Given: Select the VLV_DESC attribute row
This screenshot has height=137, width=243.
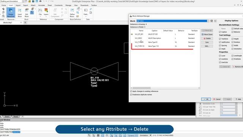Looking at the screenshot, I should pos(165,38).
